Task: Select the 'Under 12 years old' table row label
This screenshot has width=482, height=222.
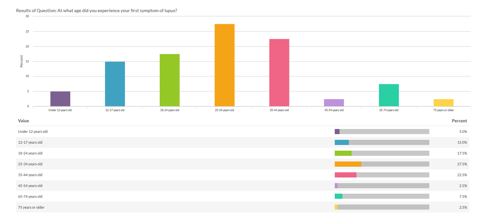Action: click(33, 132)
